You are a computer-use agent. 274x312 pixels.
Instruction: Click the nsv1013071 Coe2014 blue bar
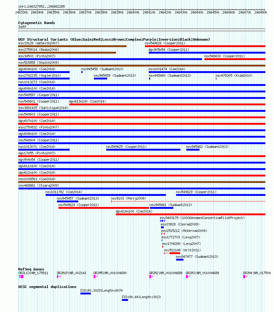pos(44,150)
